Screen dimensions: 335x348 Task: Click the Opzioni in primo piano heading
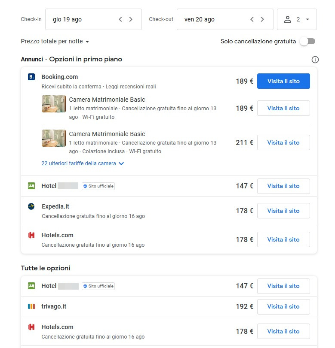pyautogui.click(x=86, y=59)
